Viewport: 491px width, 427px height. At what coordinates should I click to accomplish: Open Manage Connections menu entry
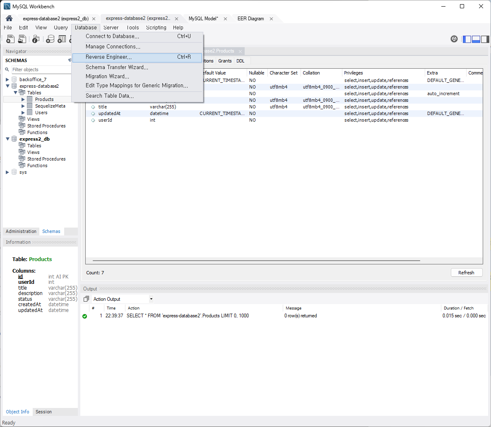[137, 47]
